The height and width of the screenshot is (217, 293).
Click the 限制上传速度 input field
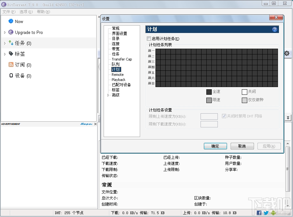pos(209,116)
